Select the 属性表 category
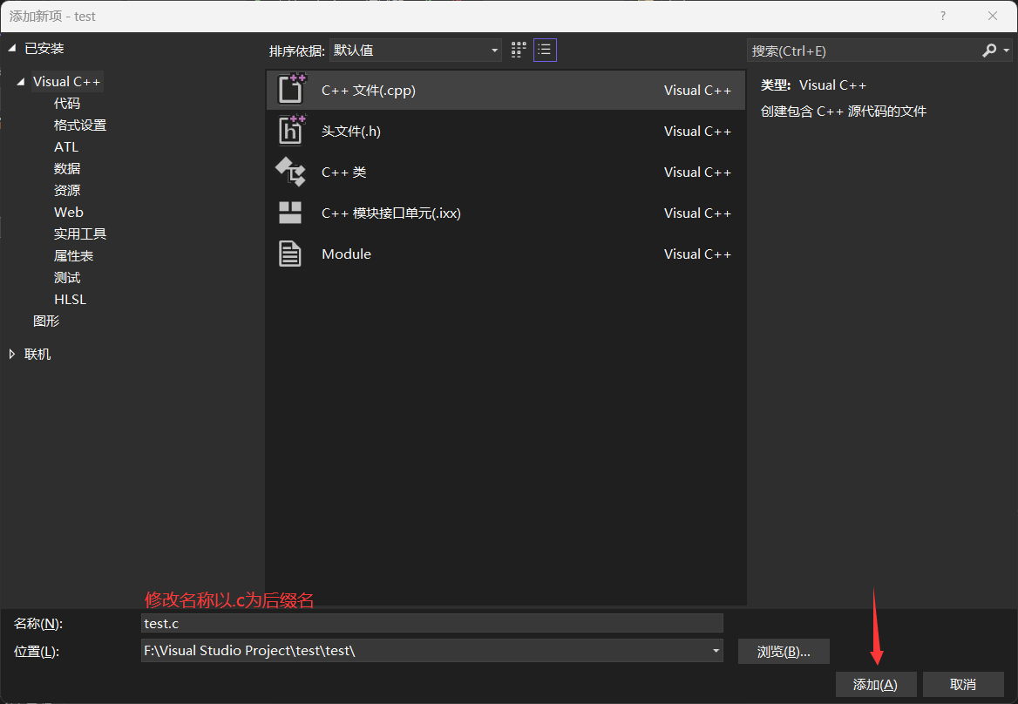 [x=73, y=255]
